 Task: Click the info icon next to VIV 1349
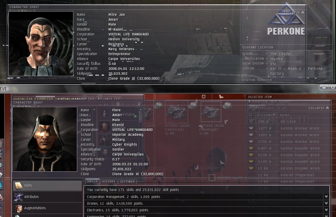304,119
